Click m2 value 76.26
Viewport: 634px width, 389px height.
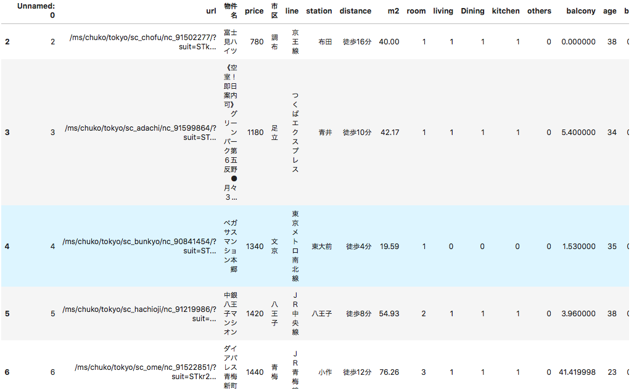389,372
